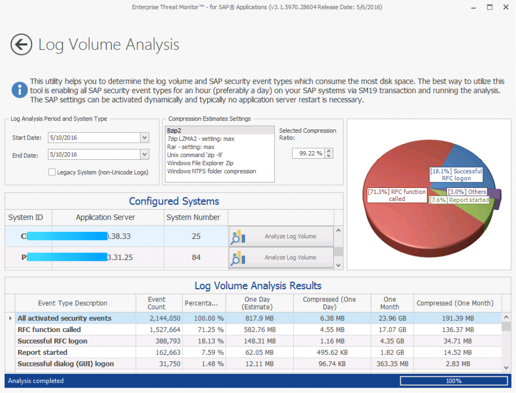Screen dimensions: 516x393
Task: Expand the All activated security events row
Action: tap(11, 318)
